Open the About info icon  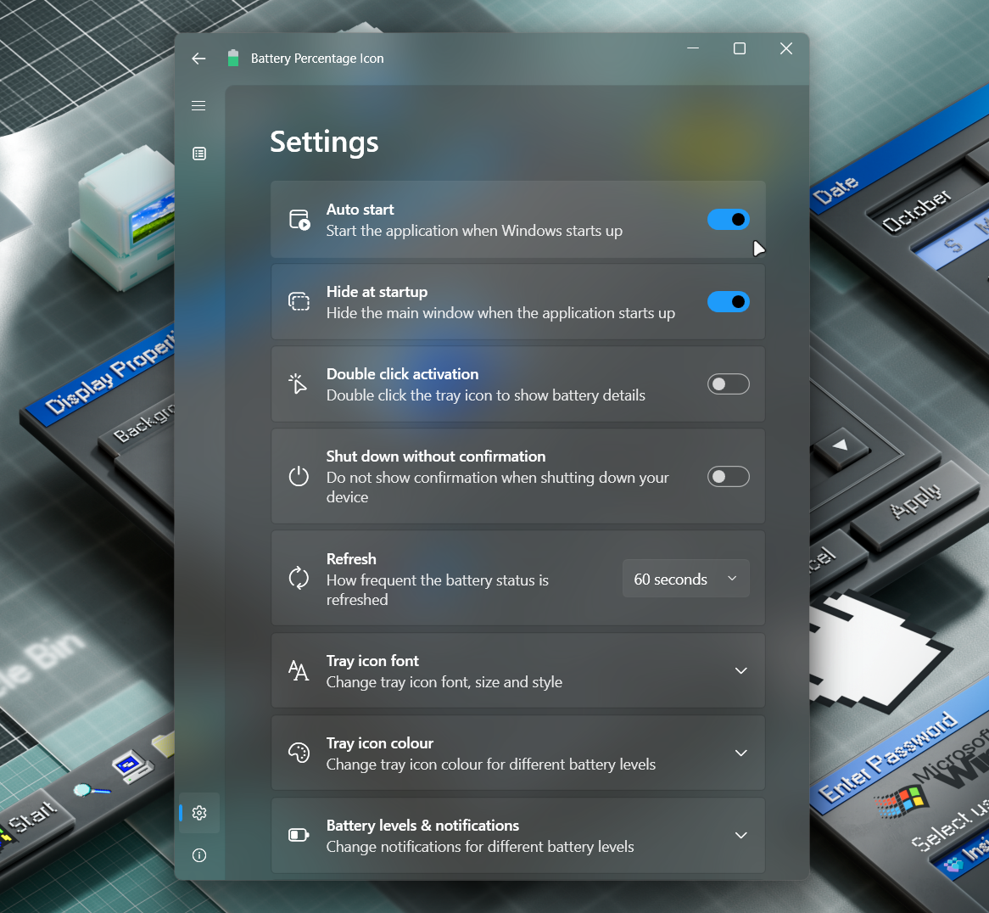pyautogui.click(x=199, y=855)
